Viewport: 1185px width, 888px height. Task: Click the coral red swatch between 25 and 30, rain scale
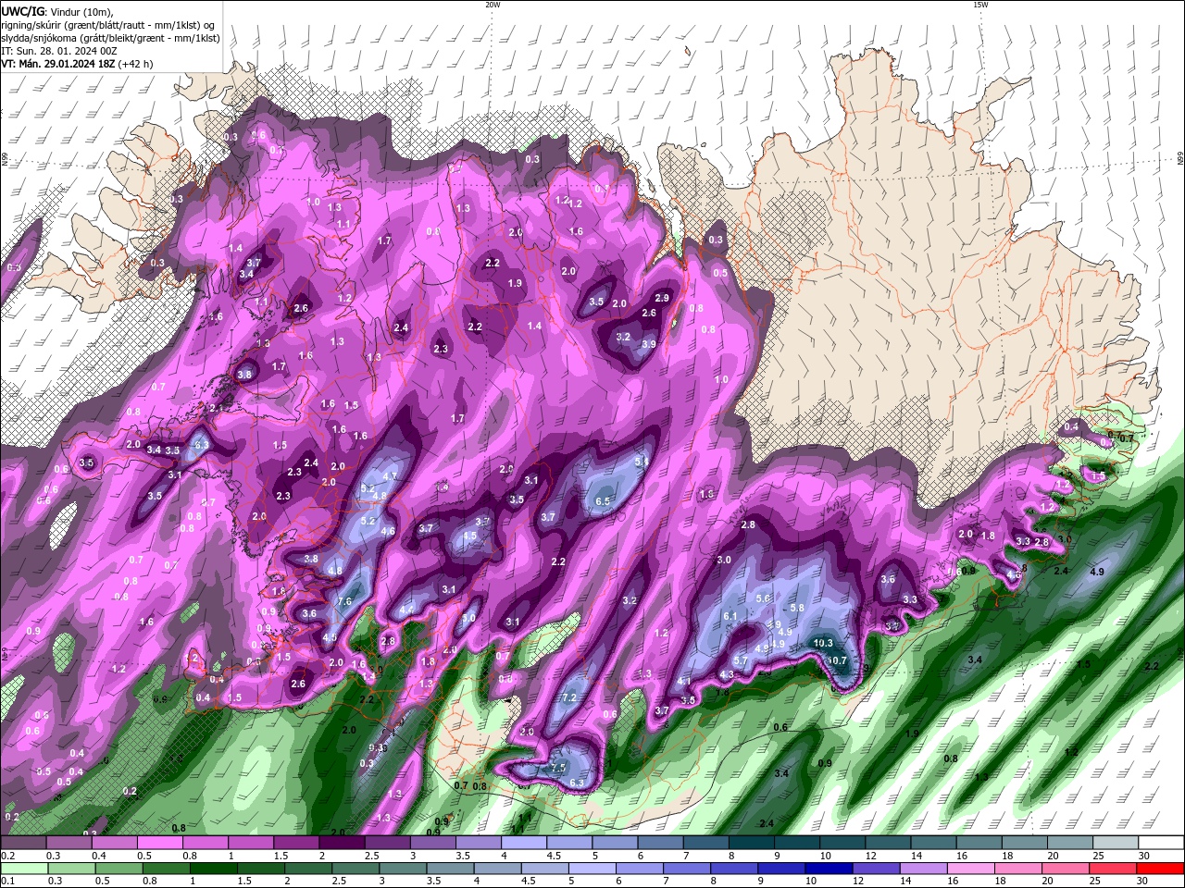1115,869
